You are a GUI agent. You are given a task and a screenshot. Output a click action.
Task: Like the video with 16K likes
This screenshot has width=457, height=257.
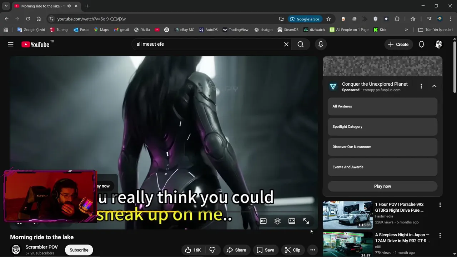192,250
